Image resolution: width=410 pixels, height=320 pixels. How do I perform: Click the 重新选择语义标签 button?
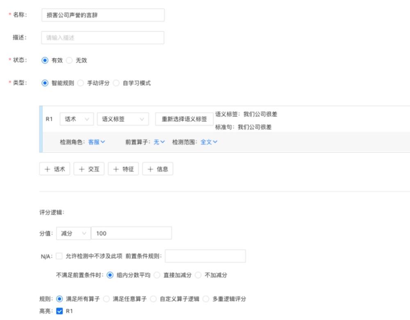(x=184, y=118)
